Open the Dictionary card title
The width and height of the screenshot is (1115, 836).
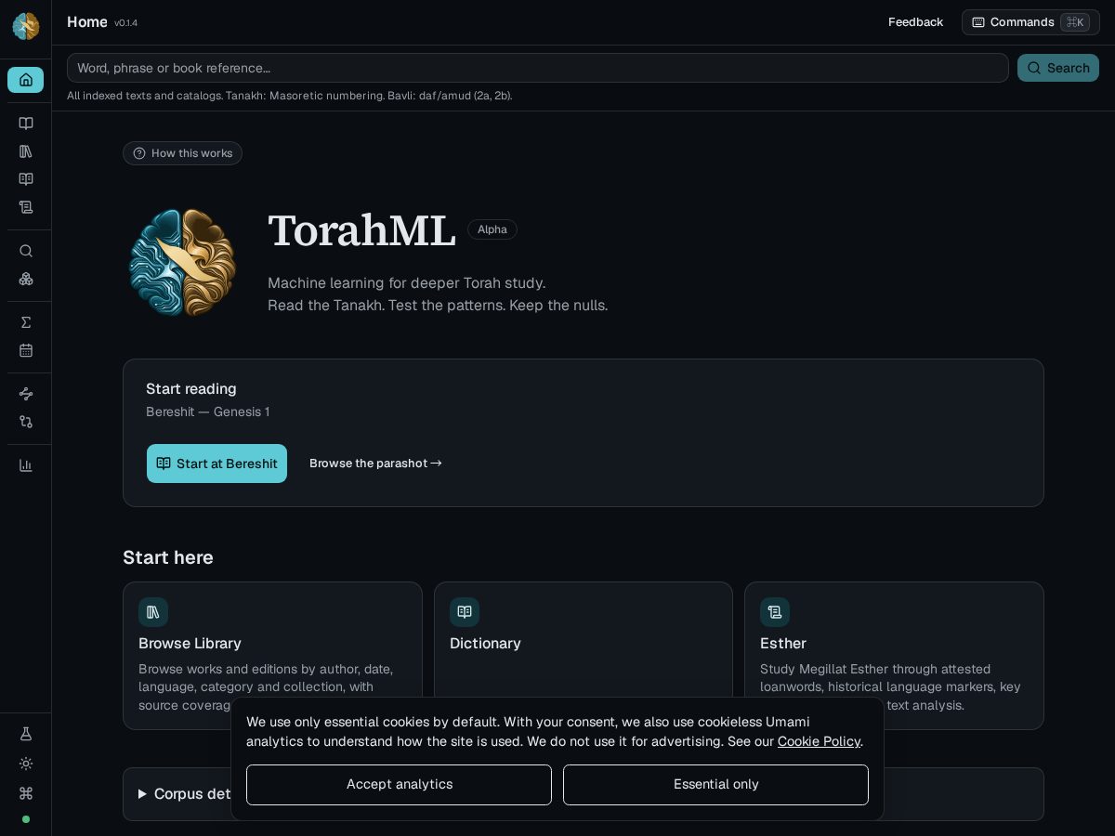(485, 643)
